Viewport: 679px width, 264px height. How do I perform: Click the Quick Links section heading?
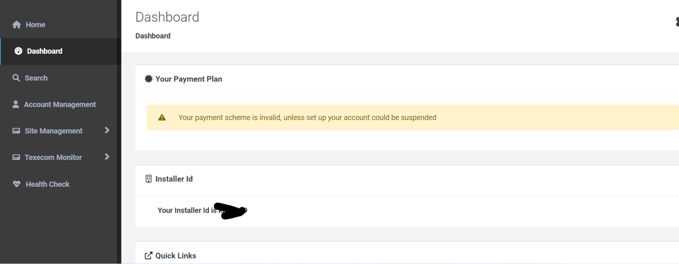pos(176,256)
